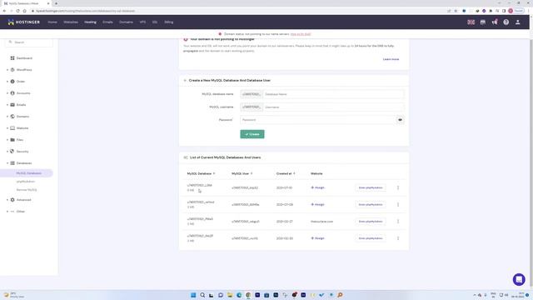Click Assign in the bottom database row
533x300 pixels.
[x=318, y=238]
